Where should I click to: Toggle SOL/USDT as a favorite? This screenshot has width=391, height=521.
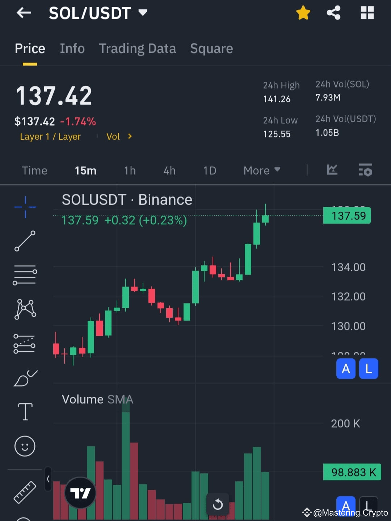tap(303, 13)
